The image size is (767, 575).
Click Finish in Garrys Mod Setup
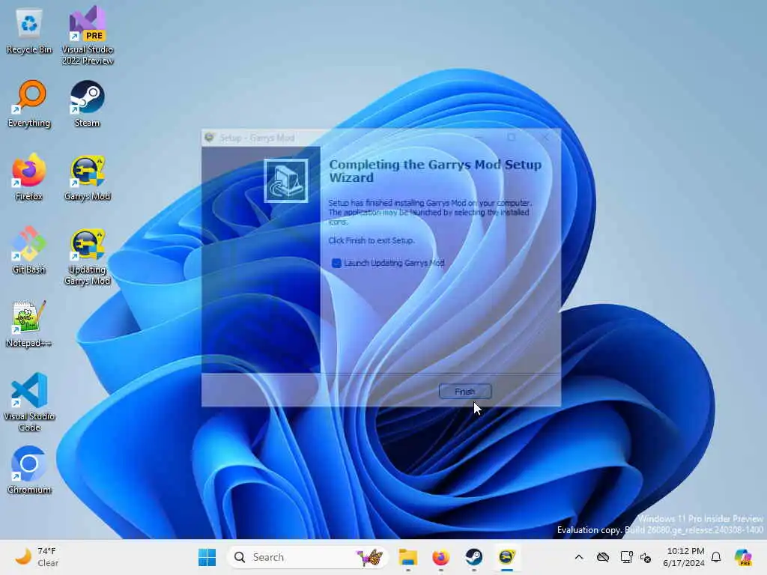[x=464, y=391]
